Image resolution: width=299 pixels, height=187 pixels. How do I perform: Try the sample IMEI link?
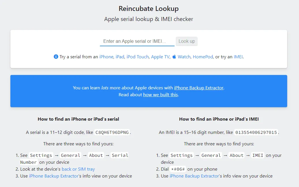click(x=238, y=57)
